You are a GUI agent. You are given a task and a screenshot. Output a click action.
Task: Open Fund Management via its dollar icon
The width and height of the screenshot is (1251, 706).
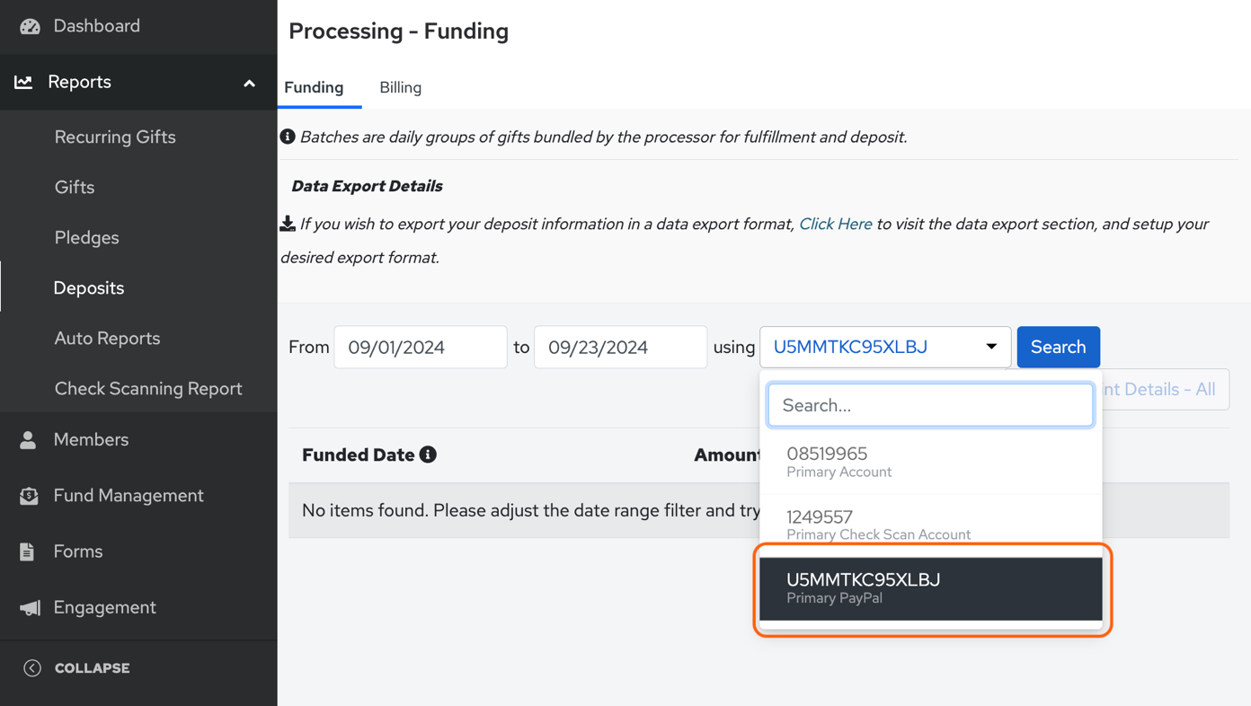click(28, 495)
